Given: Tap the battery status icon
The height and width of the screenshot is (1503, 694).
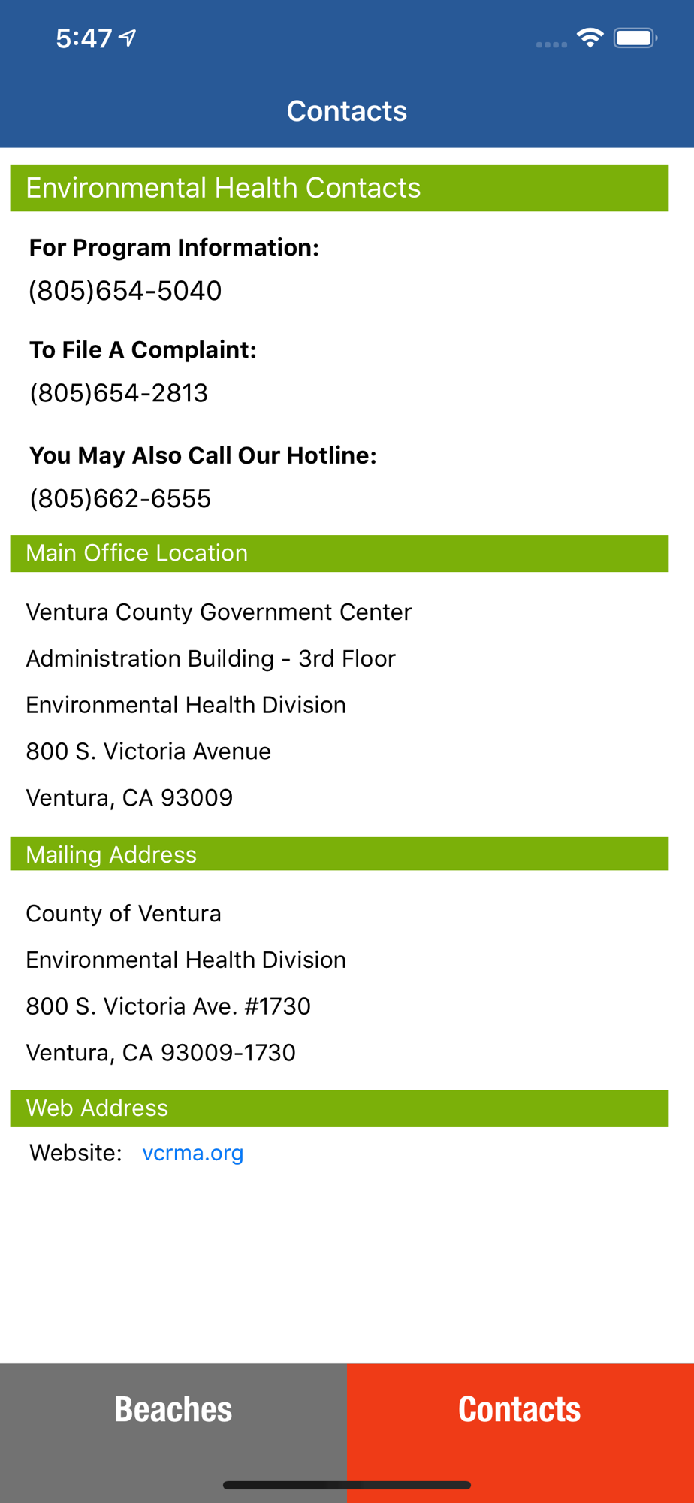Looking at the screenshot, I should [x=635, y=38].
